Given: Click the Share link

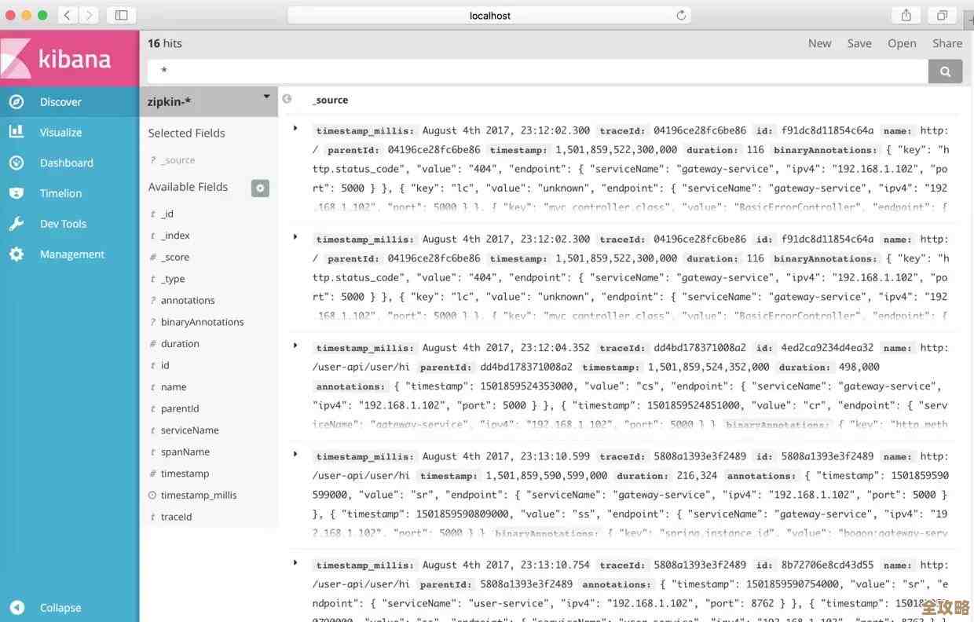Looking at the screenshot, I should [x=947, y=43].
